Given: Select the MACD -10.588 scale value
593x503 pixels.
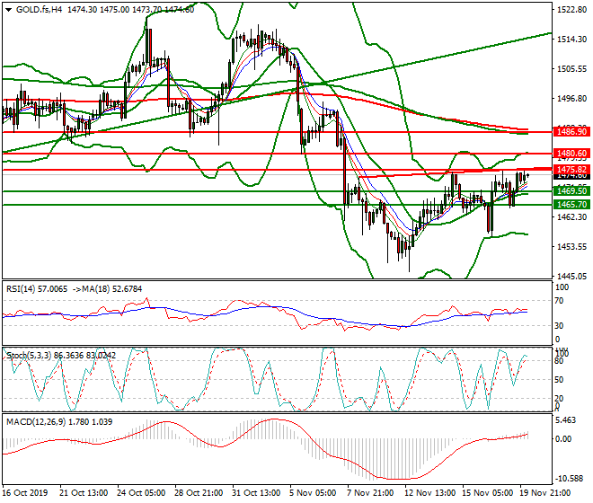Looking at the screenshot, I should (x=570, y=479).
